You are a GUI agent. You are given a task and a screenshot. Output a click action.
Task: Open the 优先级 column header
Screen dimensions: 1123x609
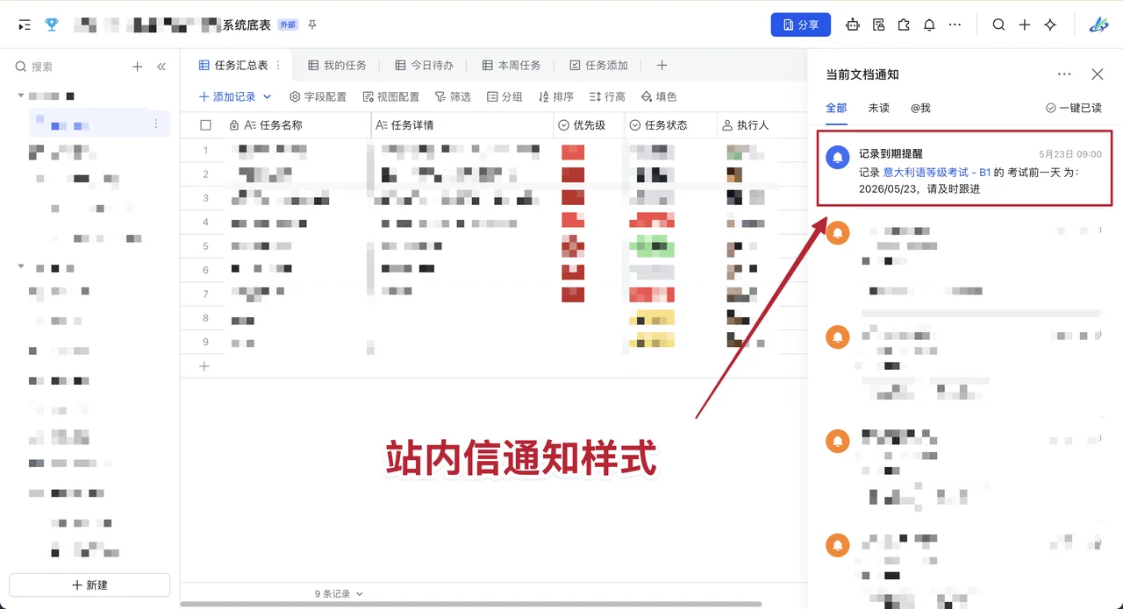pyautogui.click(x=589, y=125)
